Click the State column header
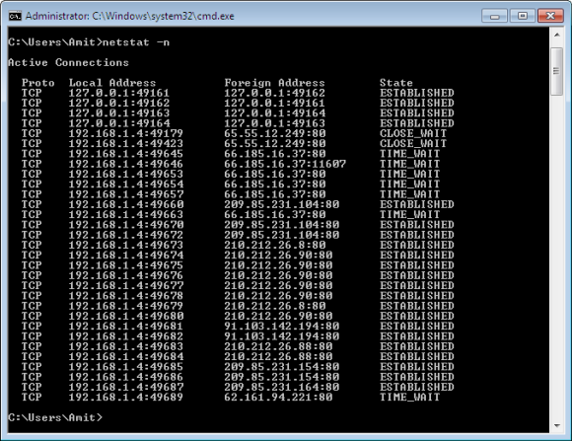Viewport: 572px width, 441px height. pyautogui.click(x=396, y=83)
